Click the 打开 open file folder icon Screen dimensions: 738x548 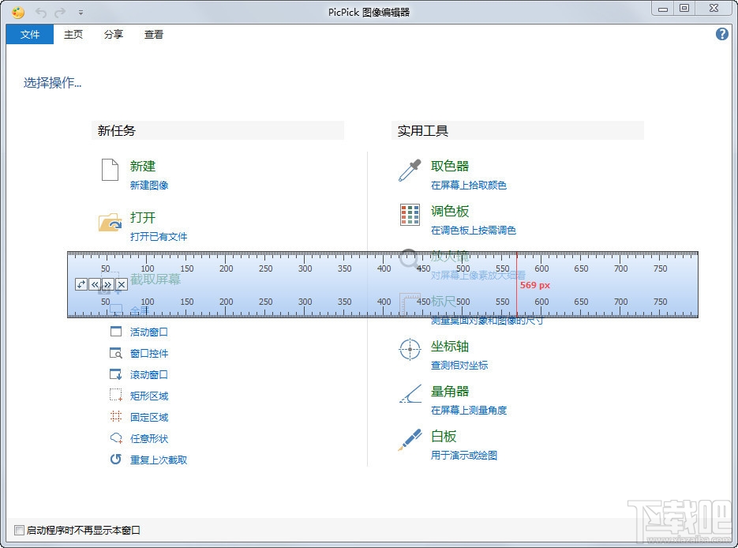click(109, 223)
